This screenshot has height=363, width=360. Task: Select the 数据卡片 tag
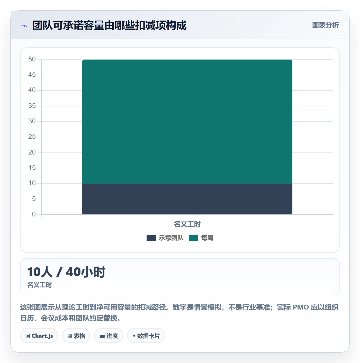146,335
